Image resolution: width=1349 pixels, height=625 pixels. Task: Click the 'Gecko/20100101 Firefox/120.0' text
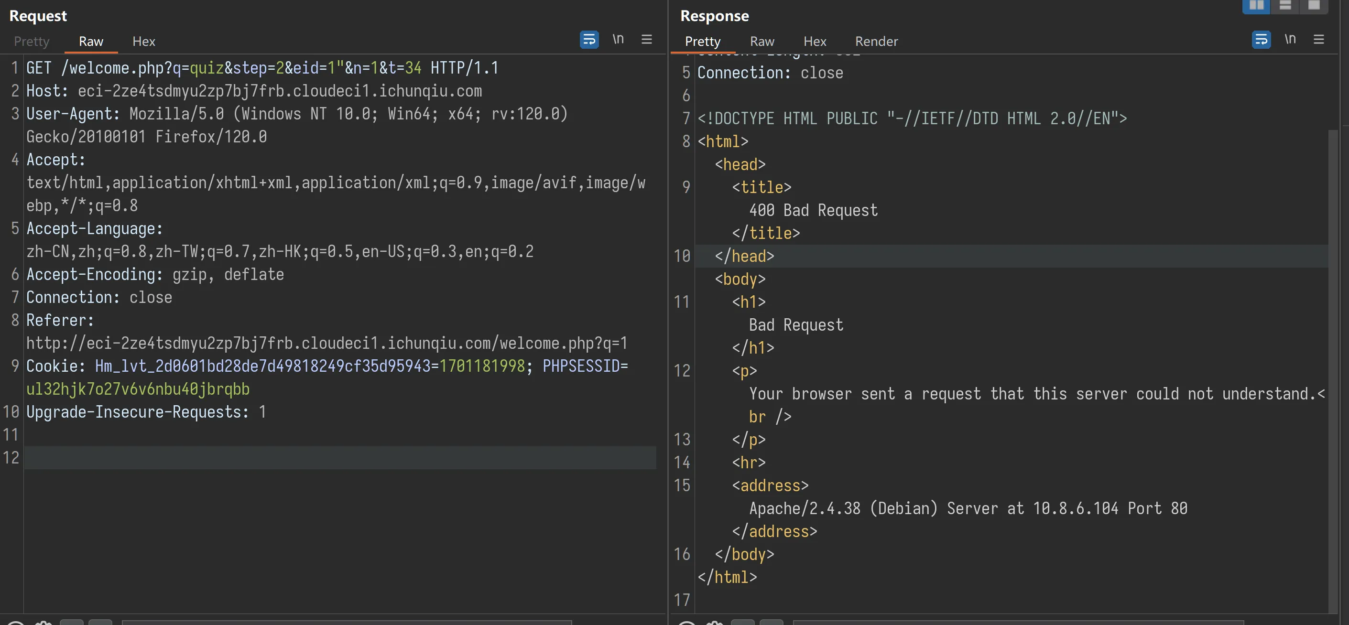point(147,137)
